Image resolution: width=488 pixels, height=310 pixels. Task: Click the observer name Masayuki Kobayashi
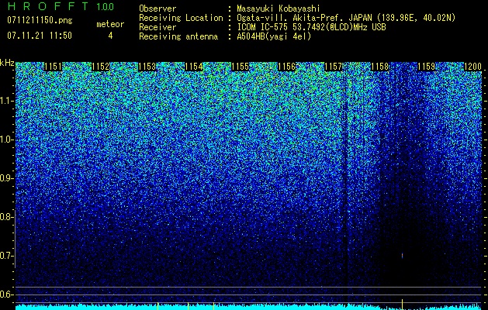279,9
